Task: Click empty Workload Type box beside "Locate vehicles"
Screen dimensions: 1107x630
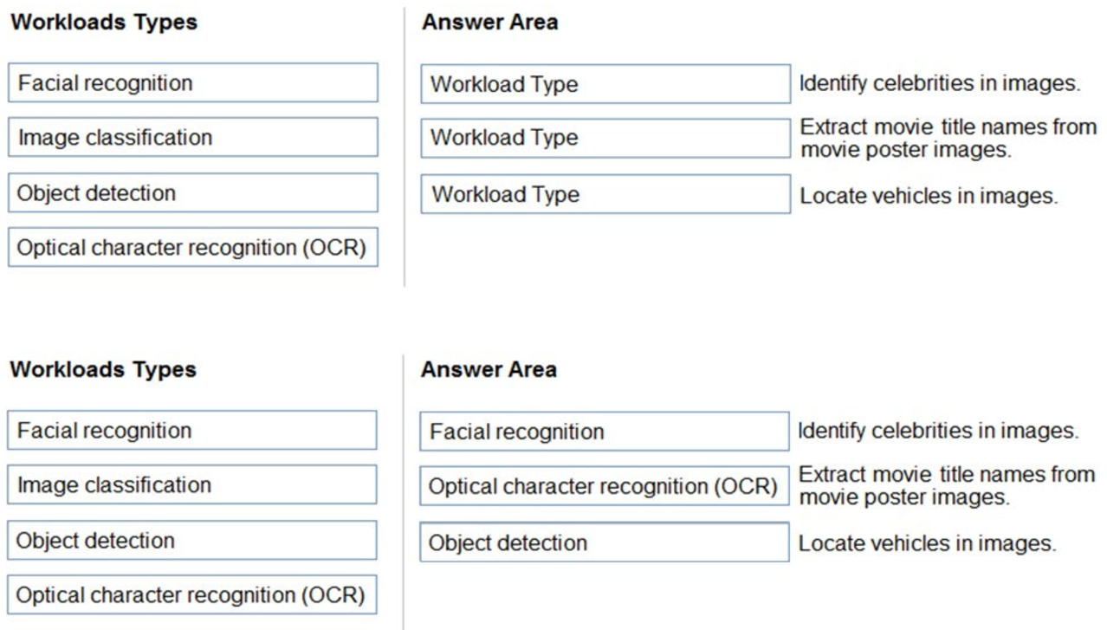Action: tap(605, 194)
